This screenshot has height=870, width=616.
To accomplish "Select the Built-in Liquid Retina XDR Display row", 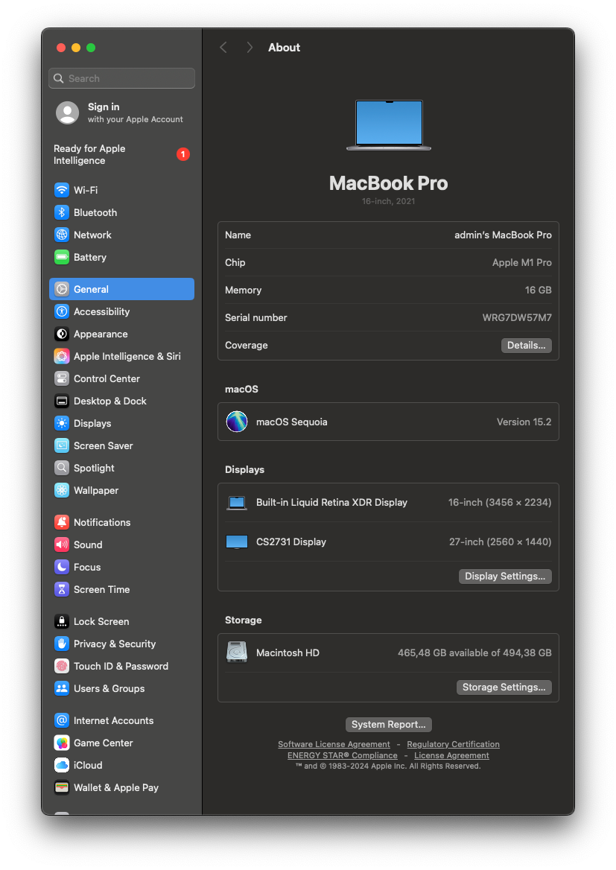I will click(x=387, y=502).
